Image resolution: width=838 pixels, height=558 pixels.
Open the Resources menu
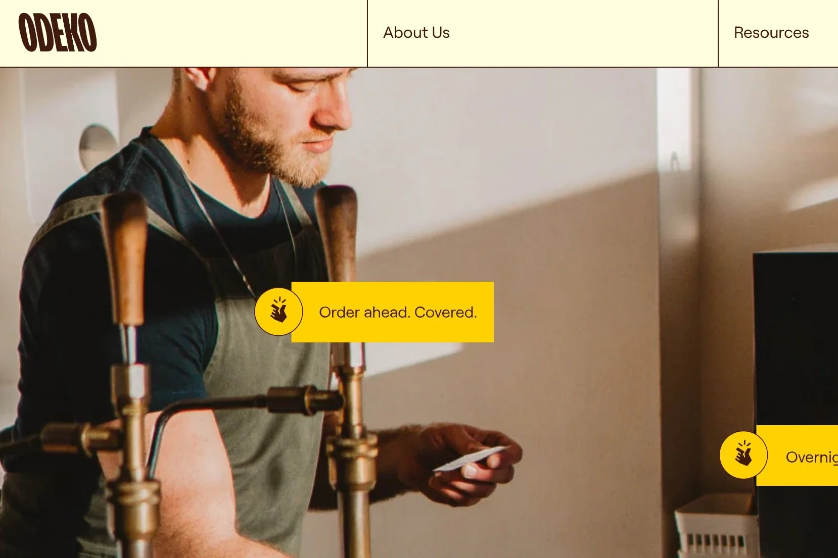coord(771,33)
